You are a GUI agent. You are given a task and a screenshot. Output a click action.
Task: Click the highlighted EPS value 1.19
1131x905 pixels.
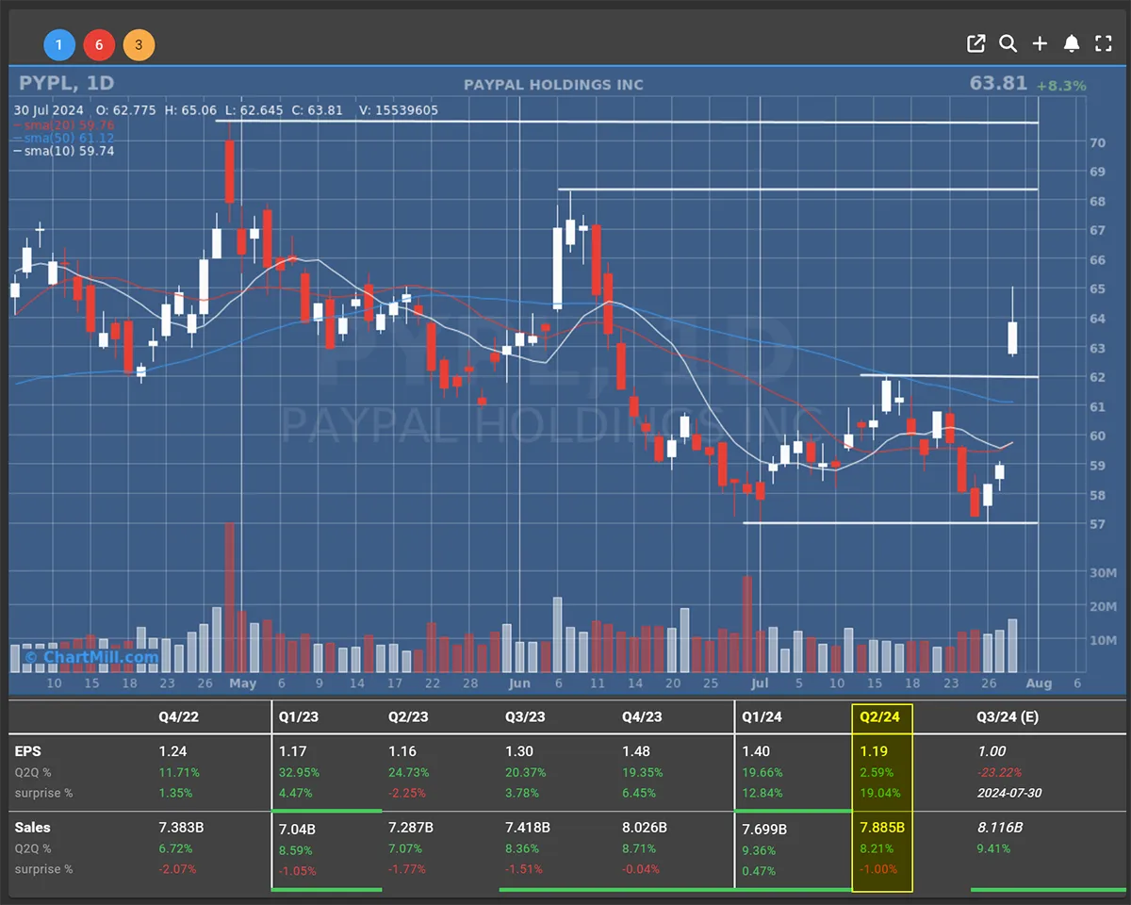[x=874, y=751]
